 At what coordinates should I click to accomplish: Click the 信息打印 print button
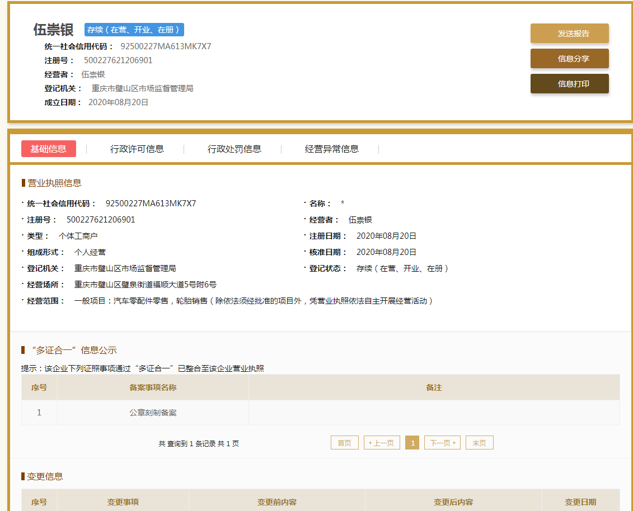[569, 83]
